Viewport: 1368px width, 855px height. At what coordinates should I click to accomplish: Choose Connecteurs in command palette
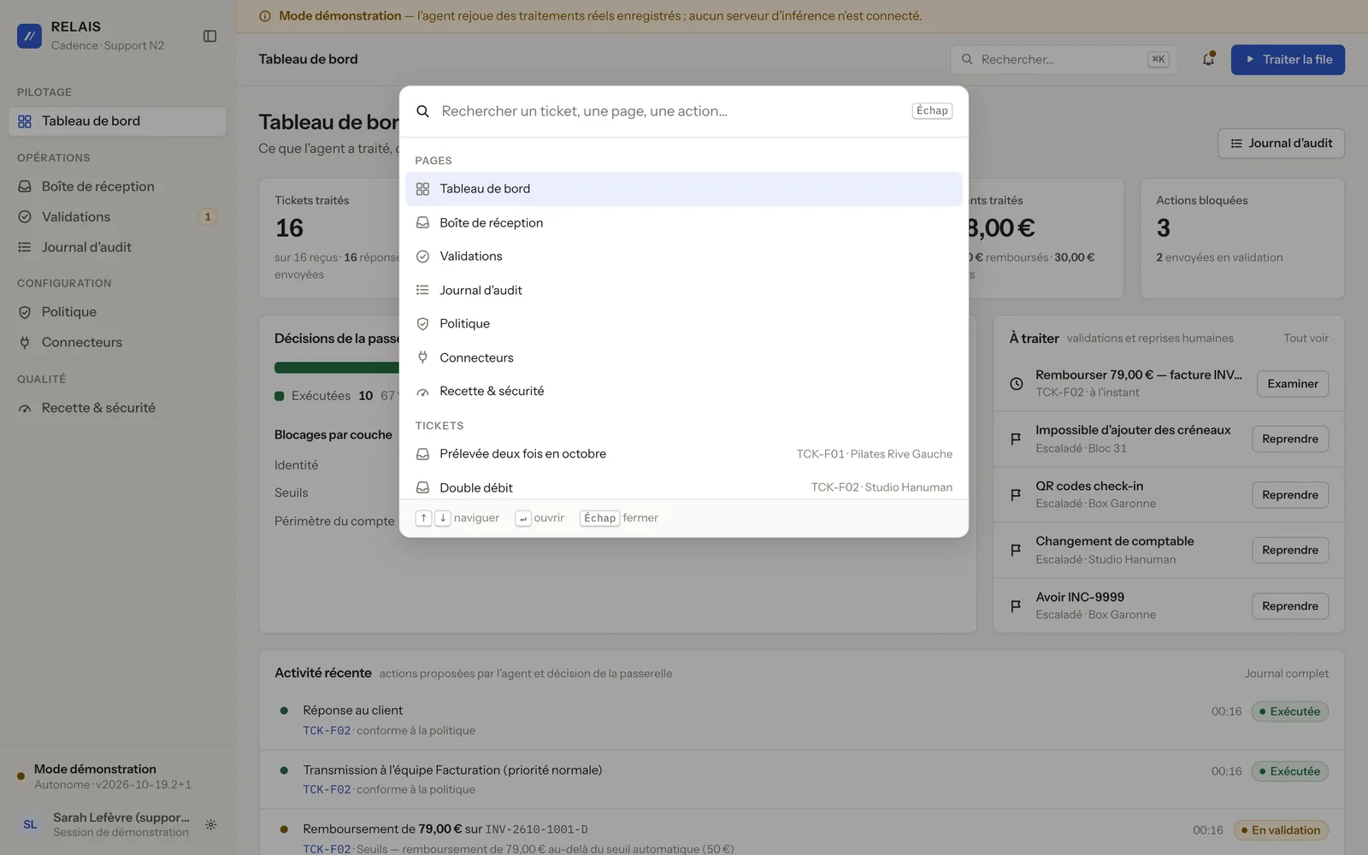point(684,358)
